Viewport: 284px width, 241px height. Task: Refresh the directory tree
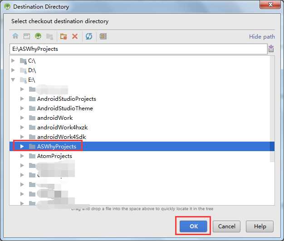(x=89, y=36)
